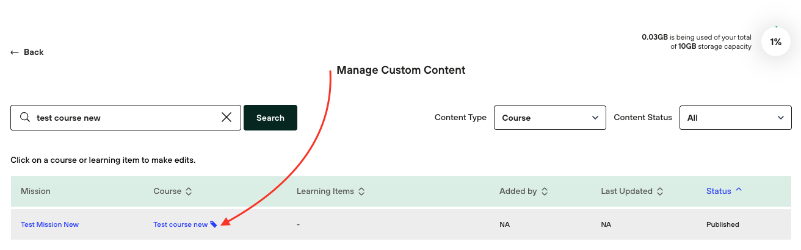Clear the search text with X icon
801x250 pixels.
[x=227, y=118]
